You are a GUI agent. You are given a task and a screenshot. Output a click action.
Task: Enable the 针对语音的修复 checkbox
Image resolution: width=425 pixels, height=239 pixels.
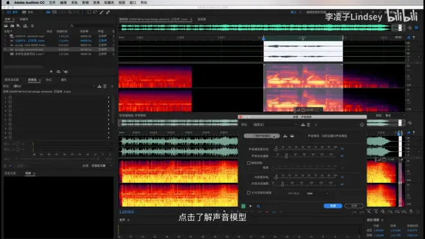pos(249,193)
